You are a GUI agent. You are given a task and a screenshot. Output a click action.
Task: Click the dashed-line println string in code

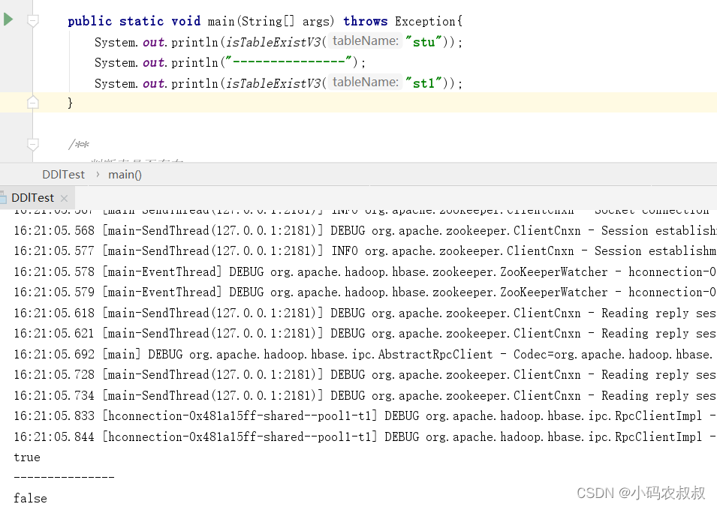click(288, 61)
